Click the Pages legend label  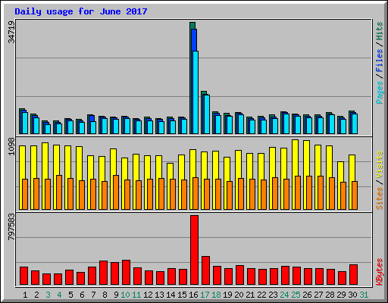pyautogui.click(x=380, y=92)
